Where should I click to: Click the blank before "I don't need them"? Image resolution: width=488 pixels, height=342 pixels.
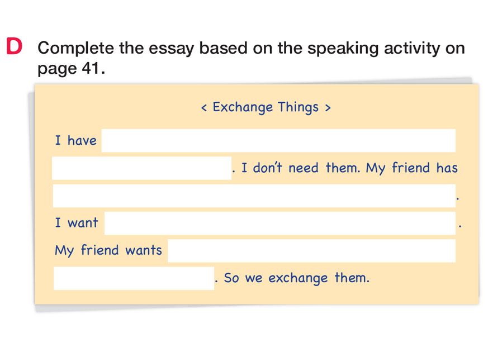click(x=141, y=168)
